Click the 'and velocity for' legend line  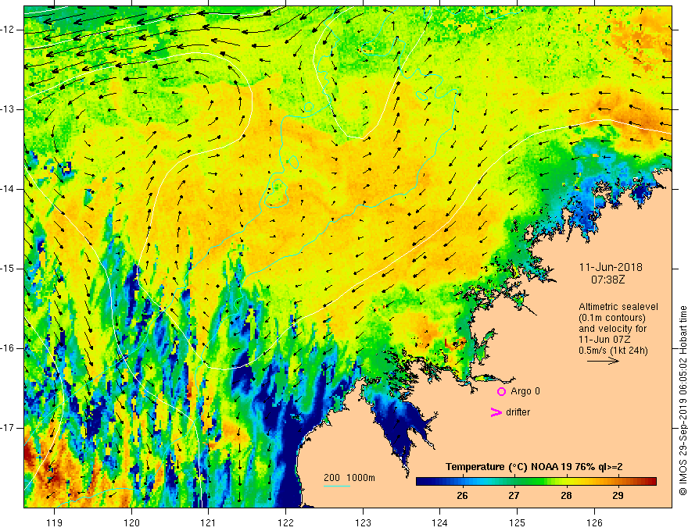[612, 329]
